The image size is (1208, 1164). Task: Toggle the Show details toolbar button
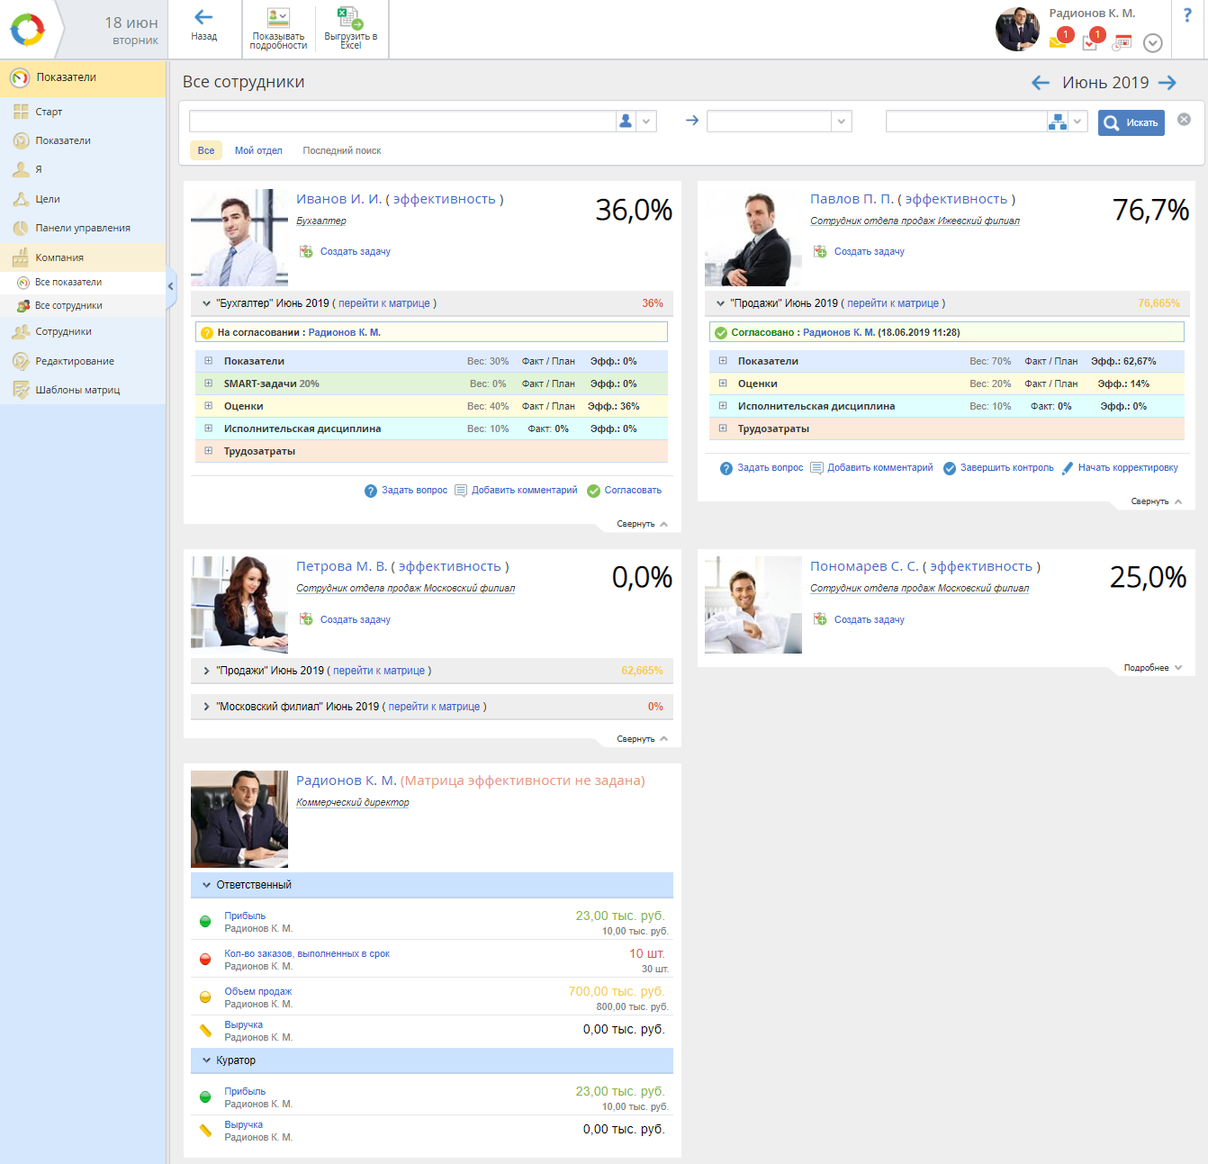click(278, 28)
